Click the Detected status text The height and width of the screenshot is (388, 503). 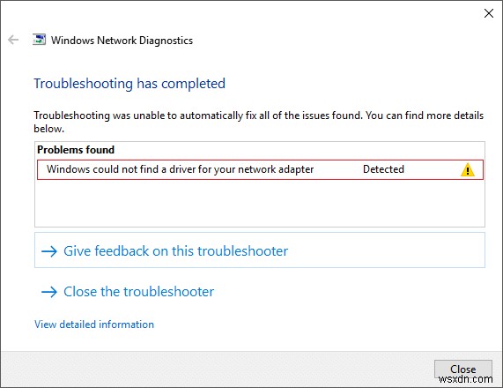click(x=383, y=169)
